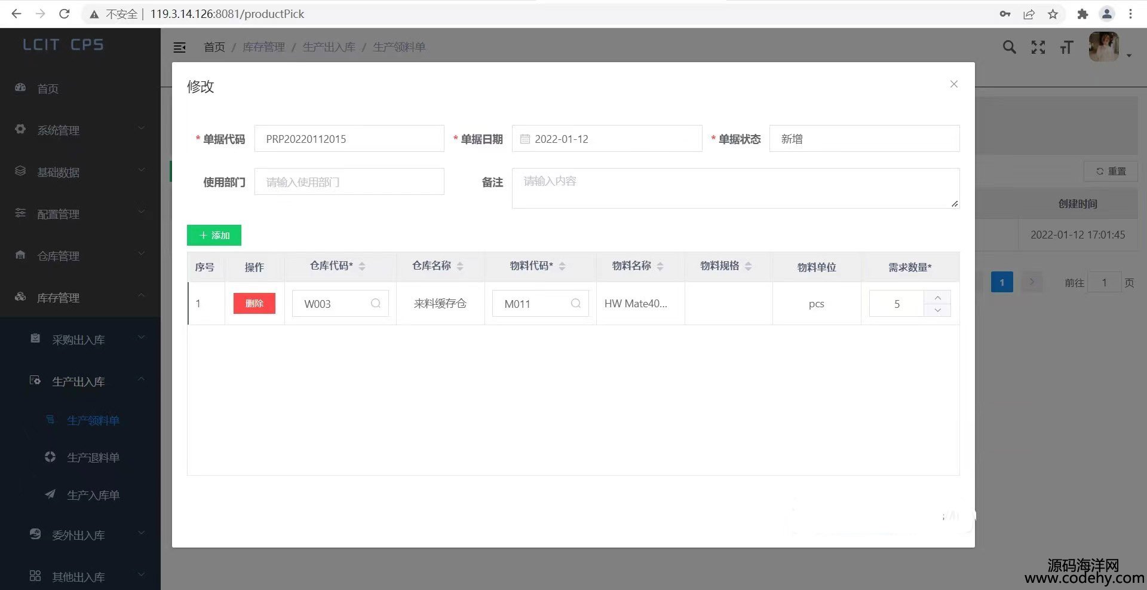Image resolution: width=1147 pixels, height=590 pixels.
Task: Open 生产领料单 menu item in sidebar
Action: (80, 420)
